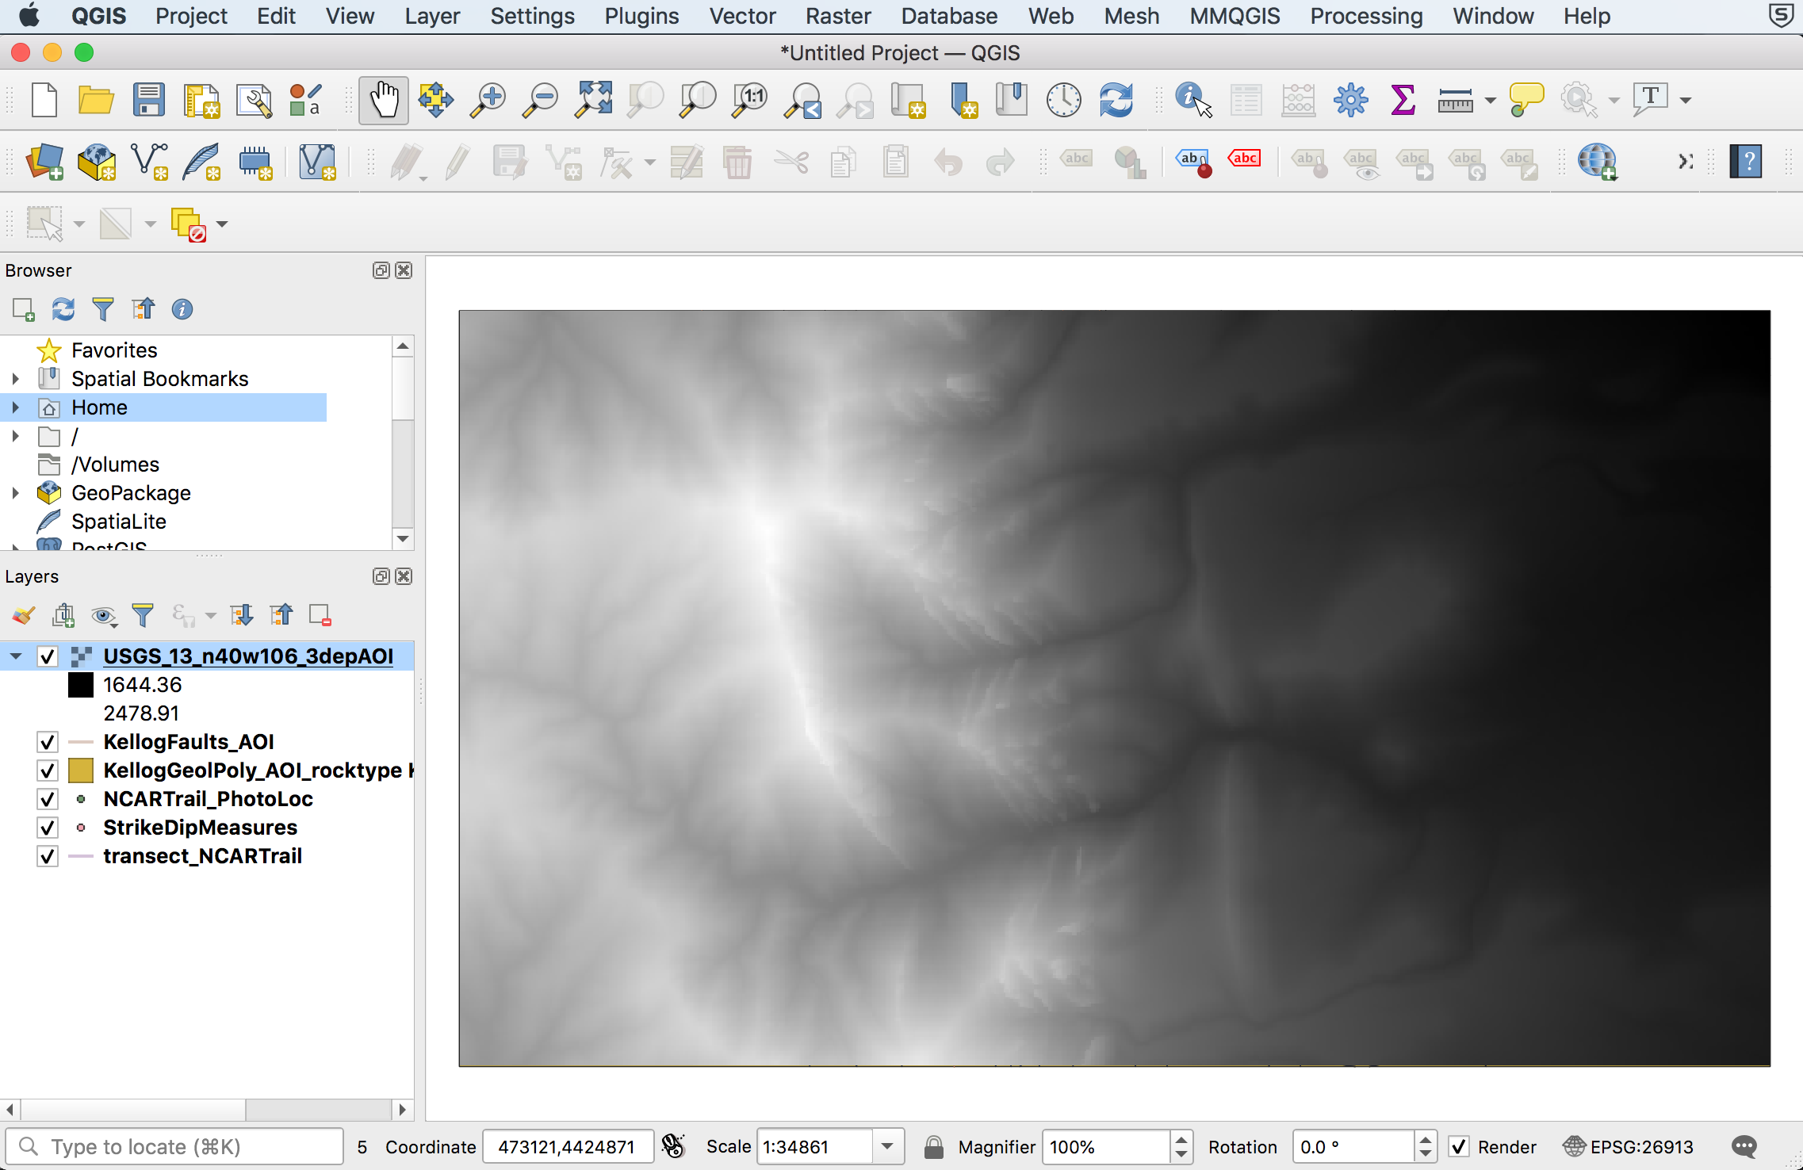Click Save Project floppy disk icon

tap(148, 101)
